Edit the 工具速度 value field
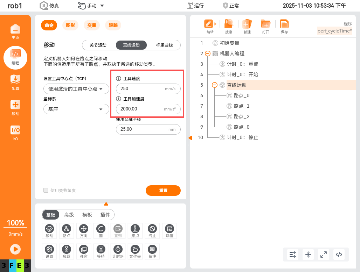This screenshot has width=360, height=272. (148, 89)
